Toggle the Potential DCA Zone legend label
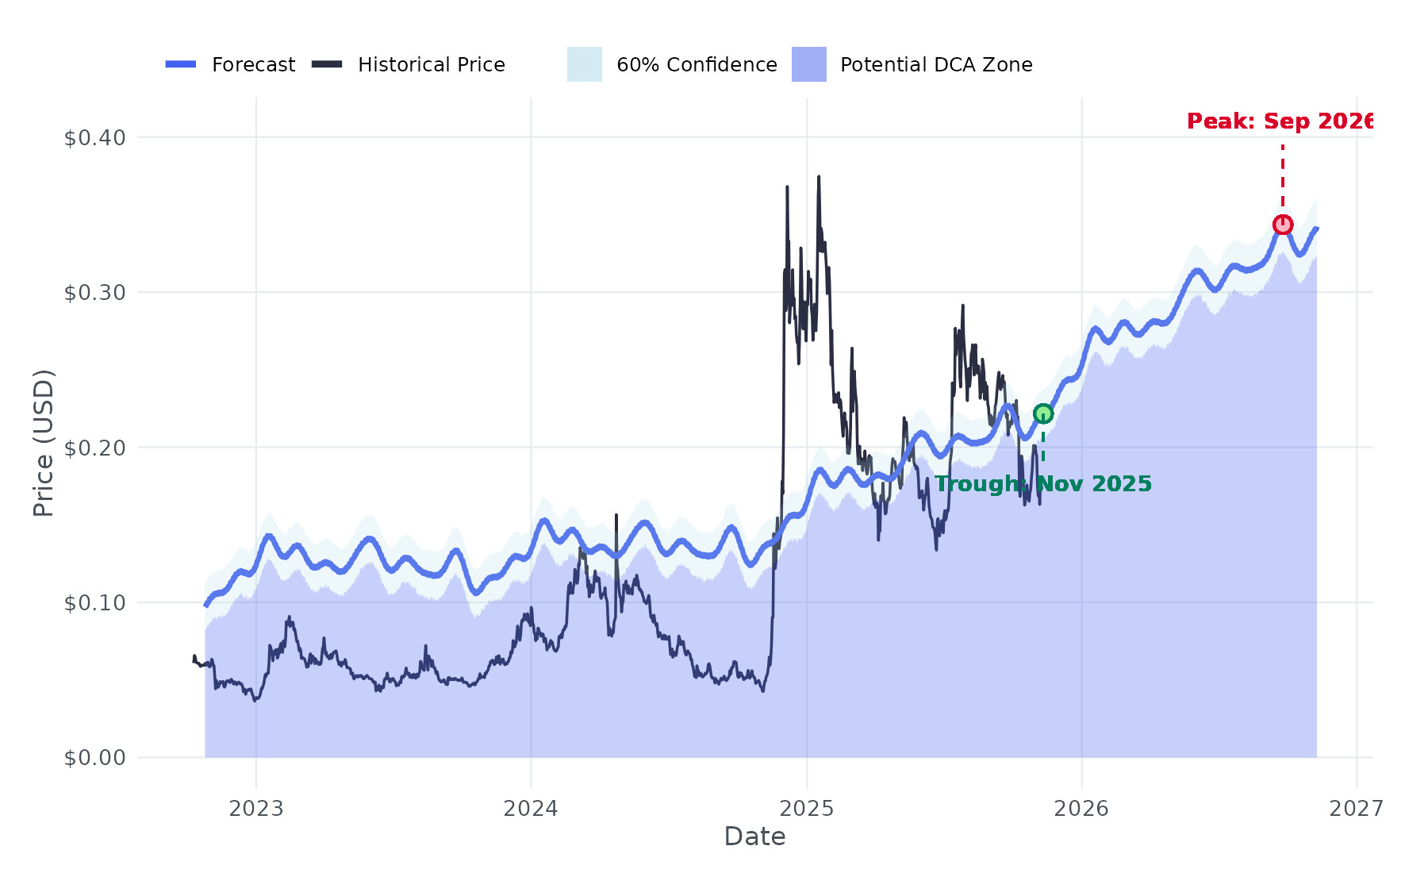The image size is (1428, 873). click(x=936, y=65)
